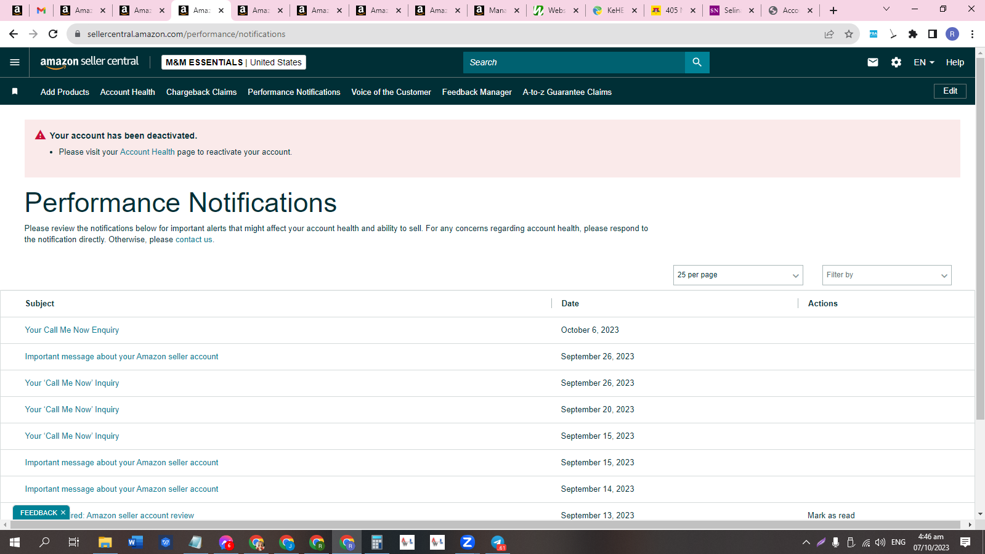985x554 pixels.
Task: Follow the Account Health link in alert
Action: (x=147, y=152)
